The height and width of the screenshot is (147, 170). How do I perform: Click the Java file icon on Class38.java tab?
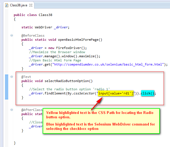coord(7,5)
